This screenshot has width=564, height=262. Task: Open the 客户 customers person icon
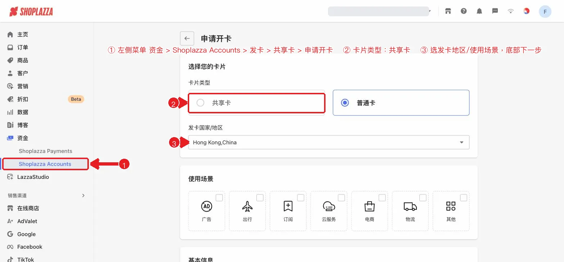10,73
